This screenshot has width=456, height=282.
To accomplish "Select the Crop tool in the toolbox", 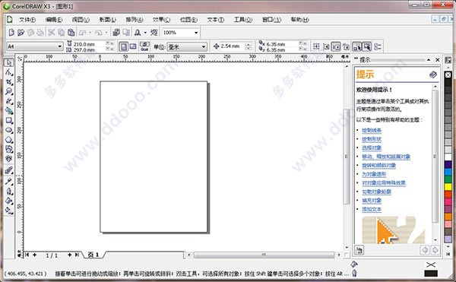I will coord(8,81).
